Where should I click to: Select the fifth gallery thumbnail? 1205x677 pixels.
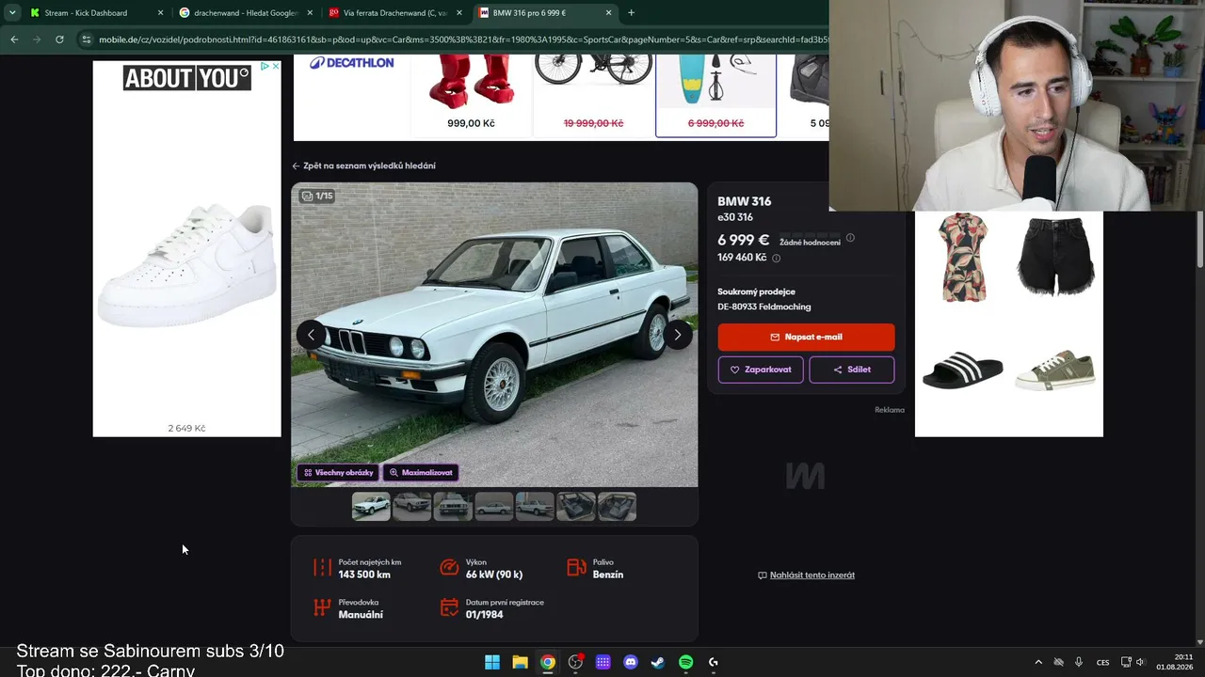click(535, 507)
